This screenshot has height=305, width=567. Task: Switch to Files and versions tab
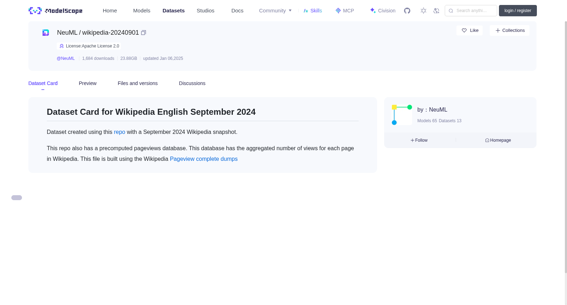point(137,83)
